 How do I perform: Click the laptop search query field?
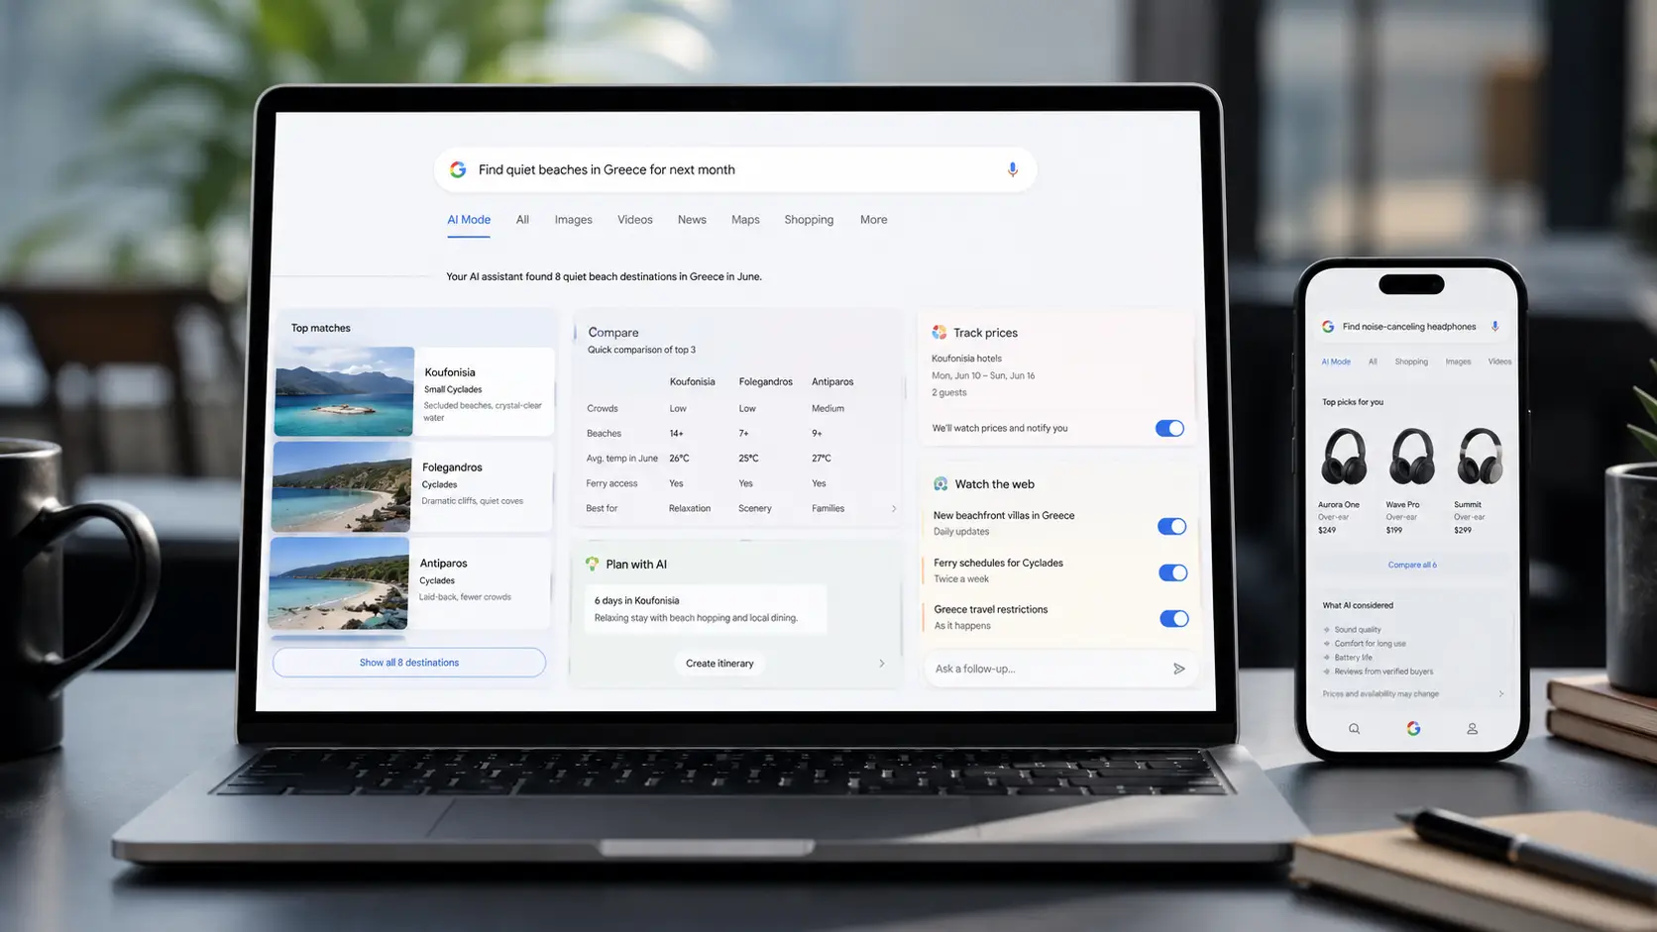(x=735, y=169)
